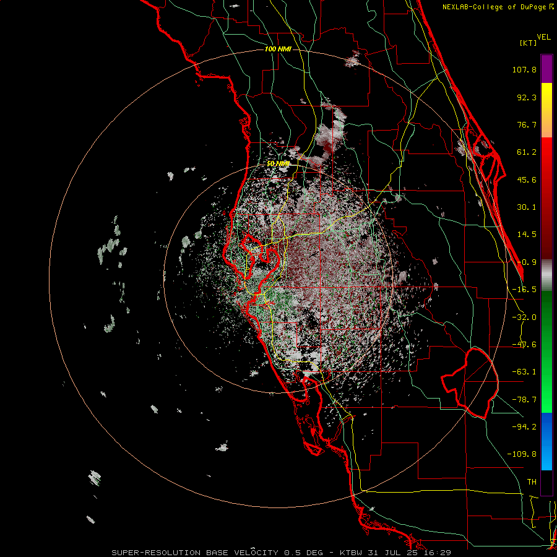Click the -47.6 velocity scale label
The width and height of the screenshot is (557, 557).
coord(524,345)
